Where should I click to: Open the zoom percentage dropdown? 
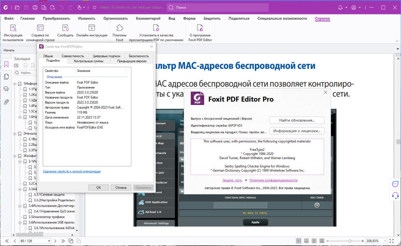pyautogui.click(x=385, y=241)
